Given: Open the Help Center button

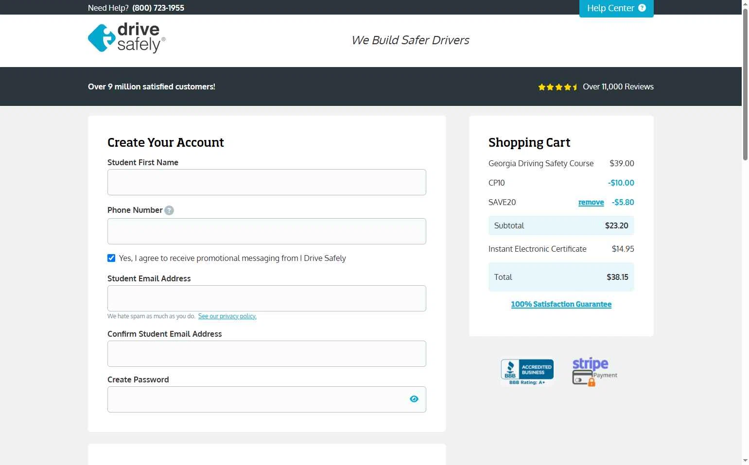Looking at the screenshot, I should point(616,8).
